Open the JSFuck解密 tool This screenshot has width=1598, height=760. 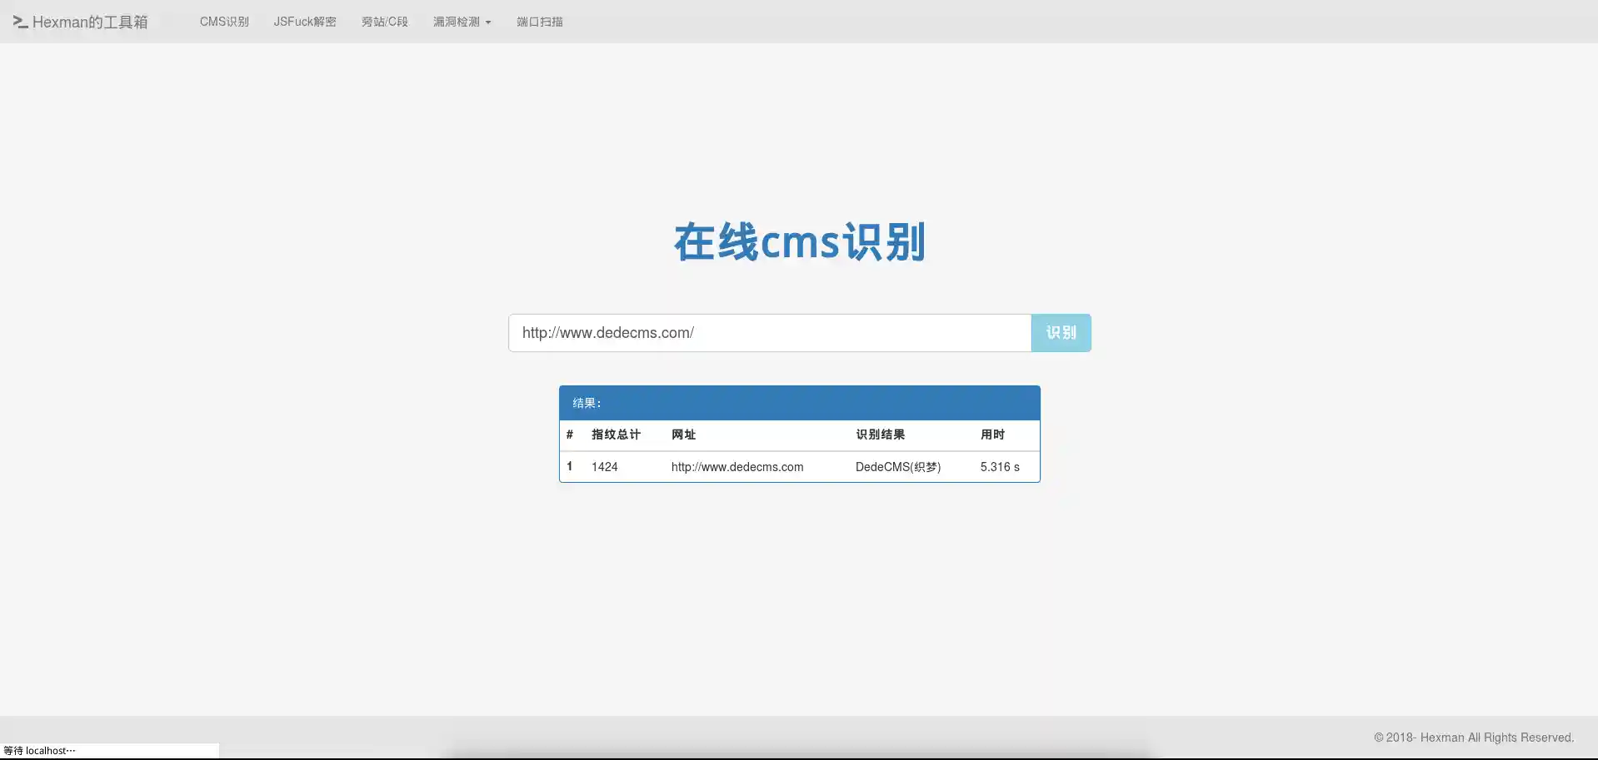[x=305, y=22]
